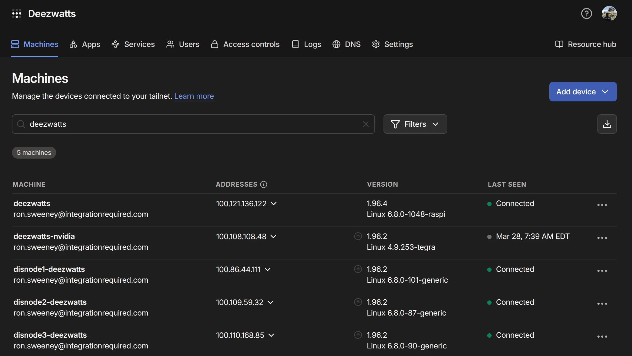Click the download export machines icon
The image size is (632, 356).
[607, 124]
